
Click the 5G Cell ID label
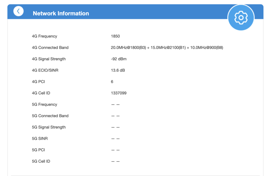pos(41,161)
